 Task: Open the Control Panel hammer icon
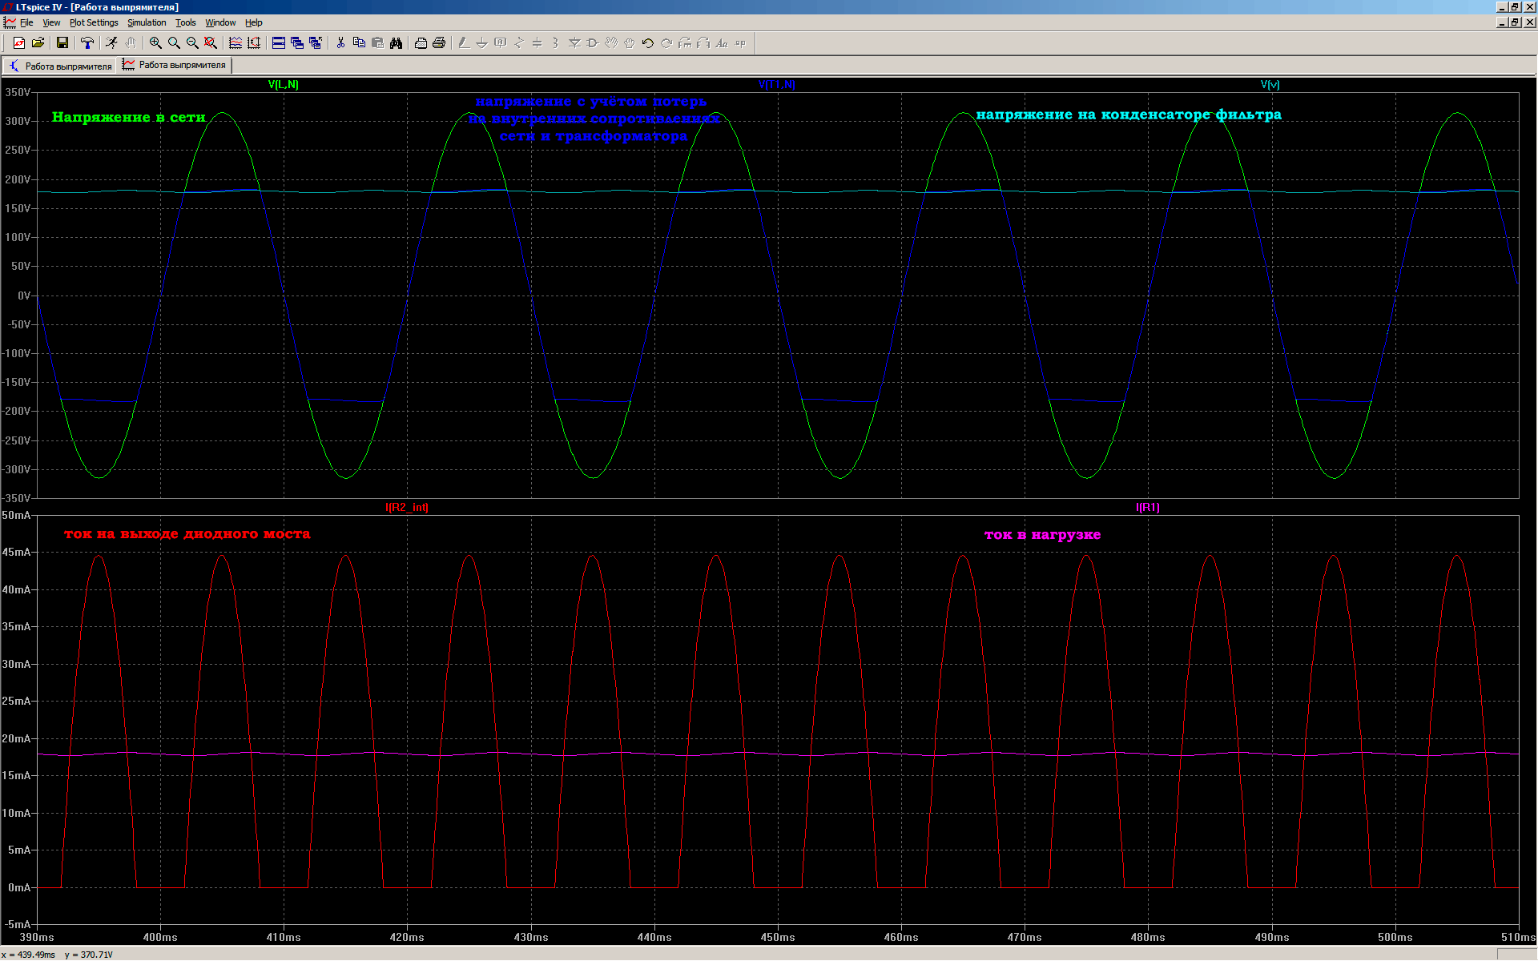pyautogui.click(x=87, y=43)
